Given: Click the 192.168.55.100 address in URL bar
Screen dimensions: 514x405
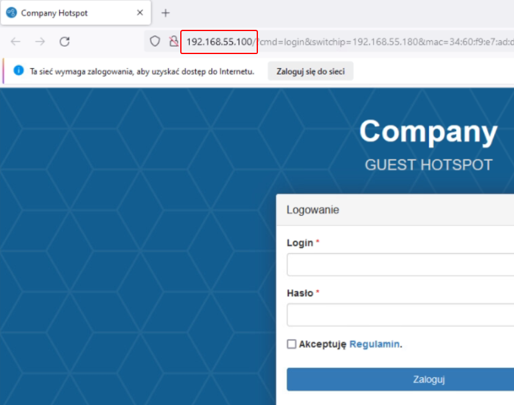Looking at the screenshot, I should [x=219, y=42].
